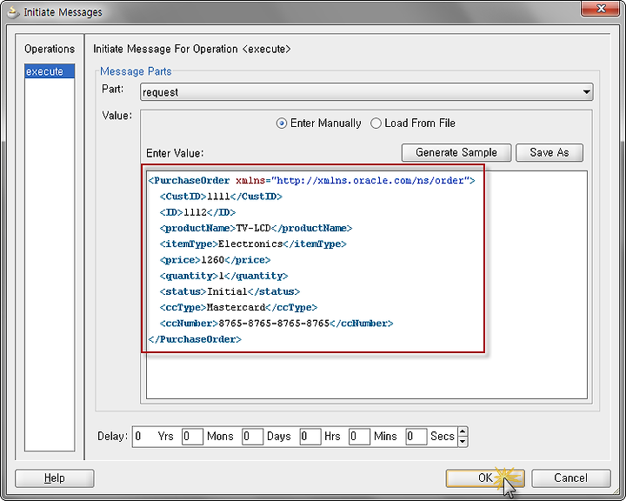This screenshot has width=626, height=501.
Task: Open the Part dropdown showing request
Action: tap(367, 92)
